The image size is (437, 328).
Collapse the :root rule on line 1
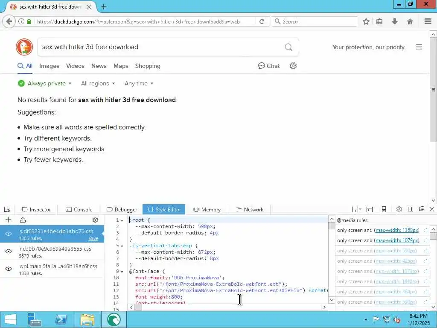[122, 220]
